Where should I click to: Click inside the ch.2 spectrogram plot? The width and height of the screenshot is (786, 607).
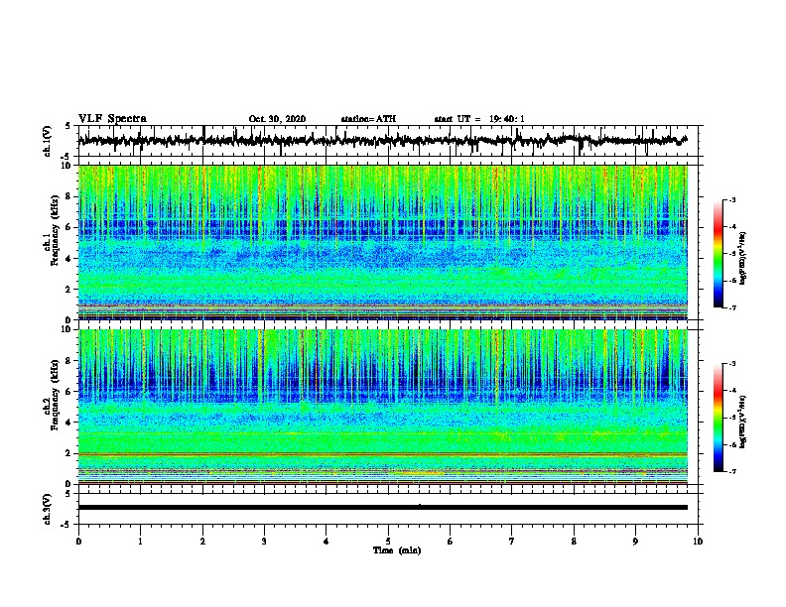(383, 407)
